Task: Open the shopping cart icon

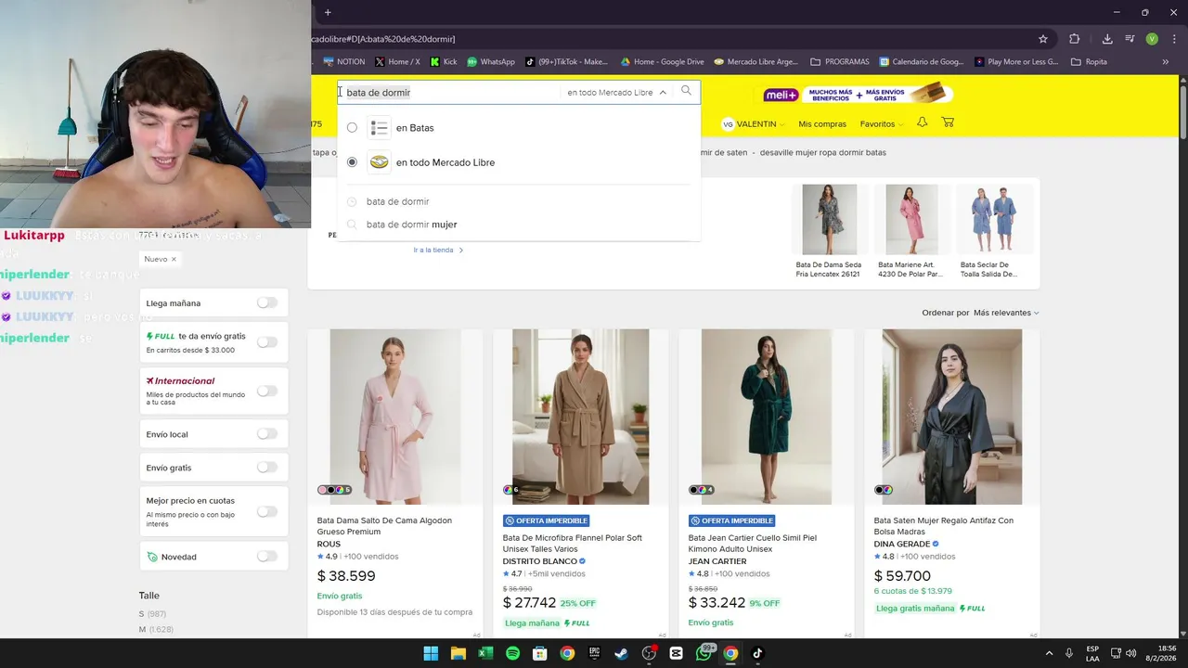Action: click(x=948, y=122)
